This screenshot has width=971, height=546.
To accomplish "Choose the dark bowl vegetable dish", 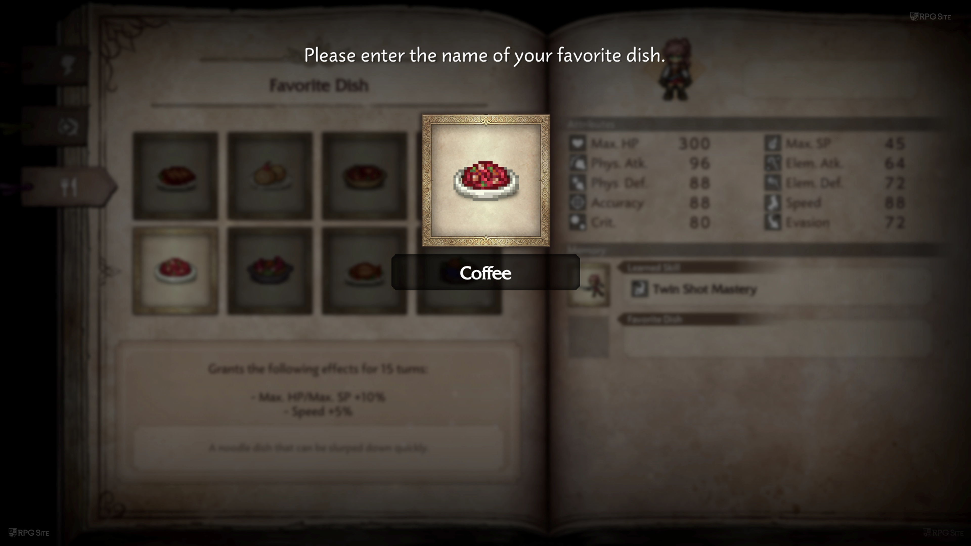I will 270,270.
